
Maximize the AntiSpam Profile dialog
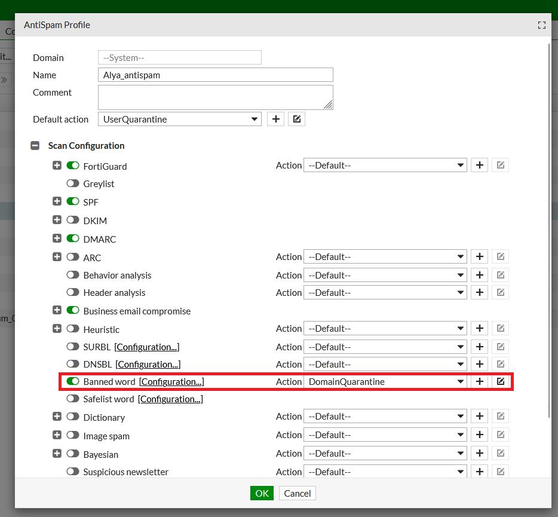point(541,25)
